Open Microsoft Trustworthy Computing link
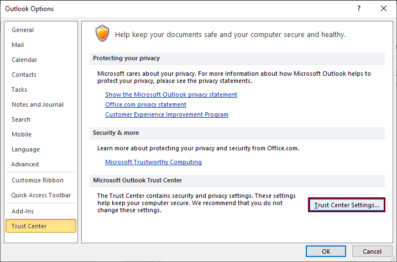The height and width of the screenshot is (262, 397). [x=153, y=162]
